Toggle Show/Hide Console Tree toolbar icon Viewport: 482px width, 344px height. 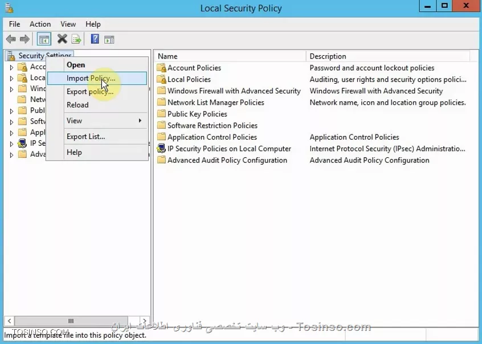[44, 39]
